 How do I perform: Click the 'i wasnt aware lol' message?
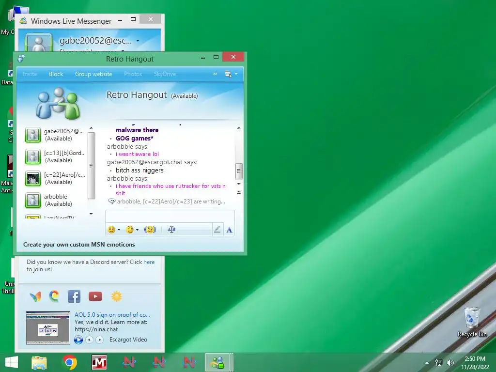tap(137, 154)
